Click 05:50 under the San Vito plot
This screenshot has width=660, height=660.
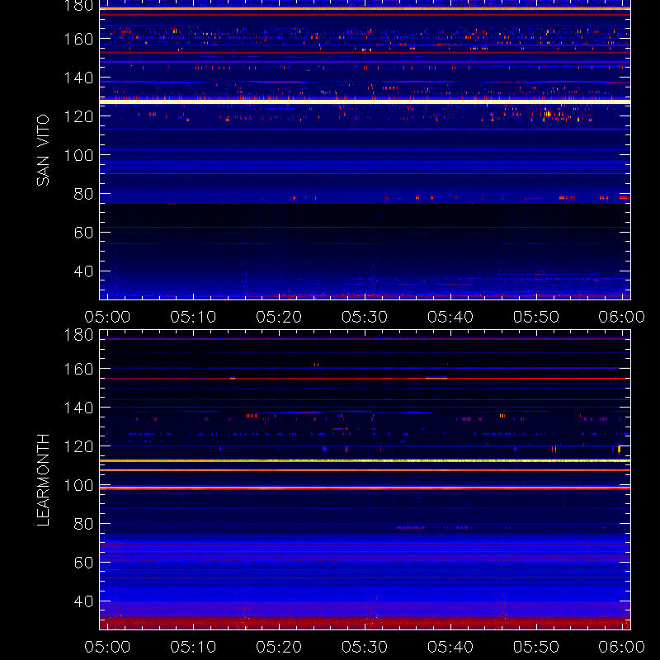536,317
